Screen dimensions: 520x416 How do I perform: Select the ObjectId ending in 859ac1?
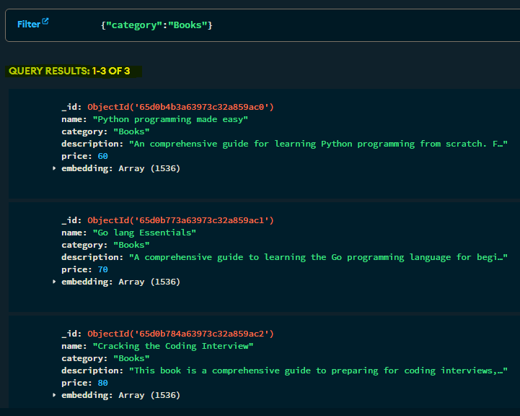pos(180,220)
